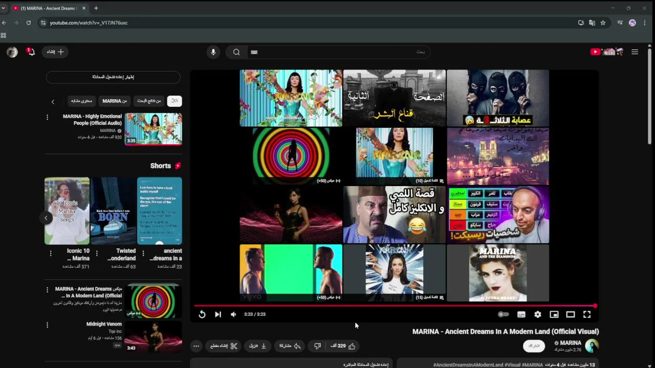Screen dimensions: 655x368
Task: Open the Ancient Dreams mix thumbnail in sidebar
Action: point(154,301)
